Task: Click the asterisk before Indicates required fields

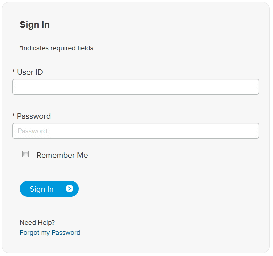Action: coord(21,47)
